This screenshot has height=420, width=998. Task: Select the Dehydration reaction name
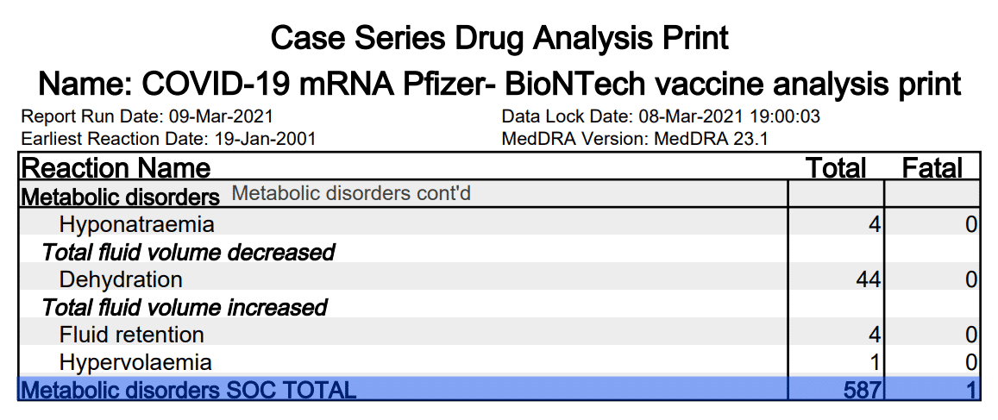tap(121, 279)
